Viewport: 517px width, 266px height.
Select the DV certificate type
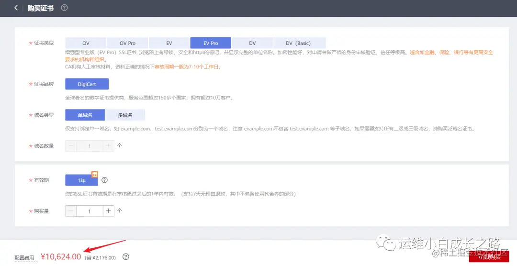coord(252,43)
